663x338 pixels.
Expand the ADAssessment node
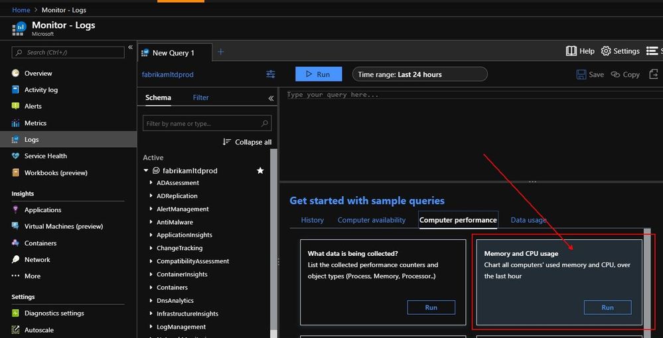[x=151, y=183]
